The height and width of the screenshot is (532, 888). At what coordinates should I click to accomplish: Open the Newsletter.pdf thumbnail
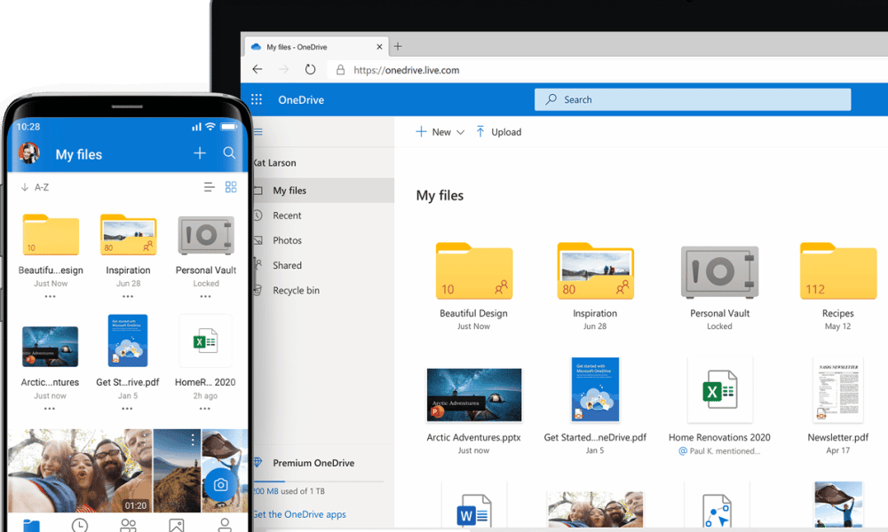(838, 389)
